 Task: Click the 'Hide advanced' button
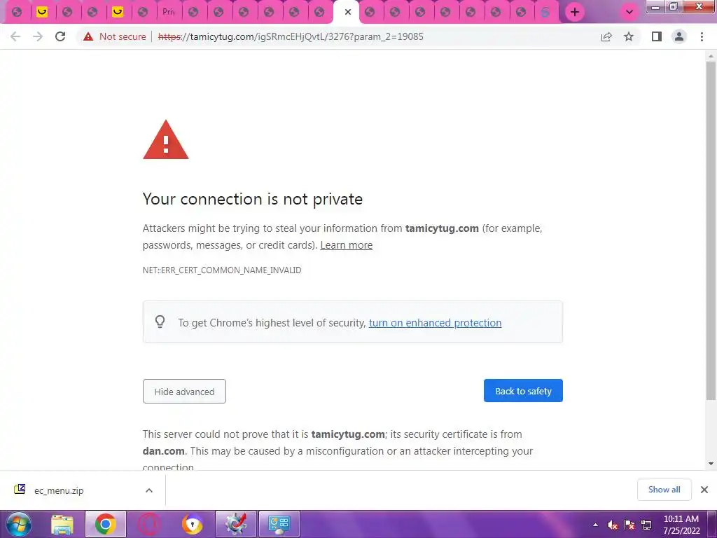(x=184, y=391)
